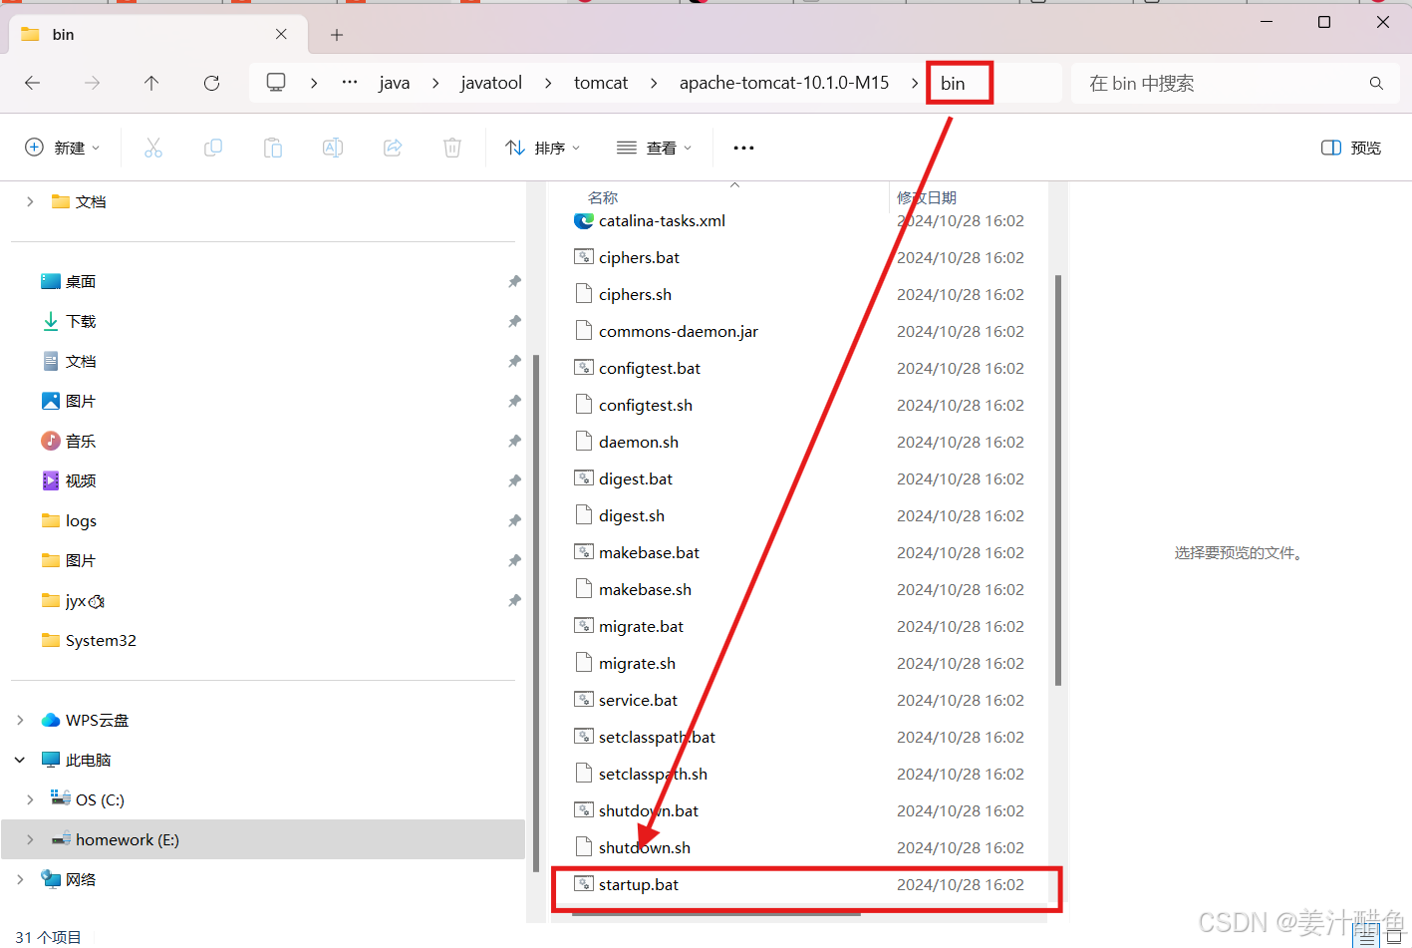Expand the homework (E:) drive node
The height and width of the screenshot is (948, 1412).
click(x=30, y=839)
